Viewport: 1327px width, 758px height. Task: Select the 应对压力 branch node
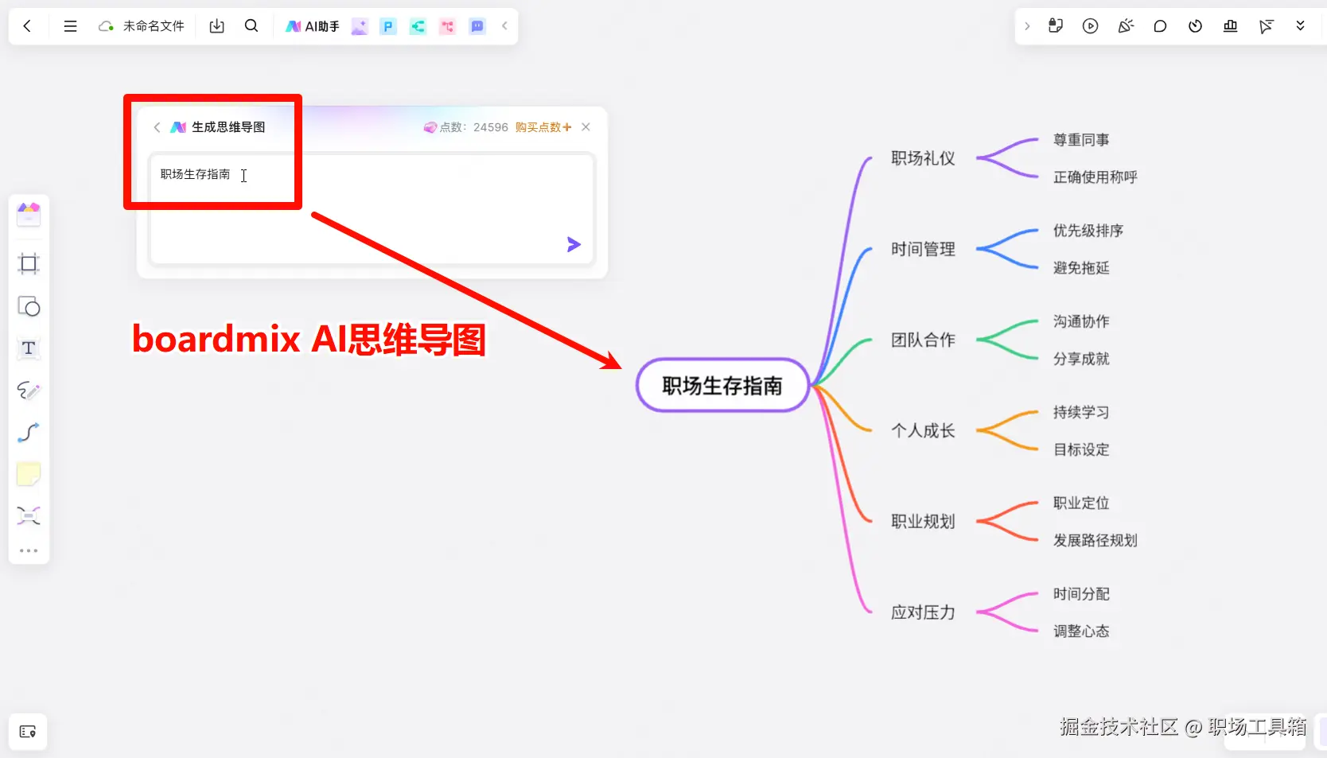tap(923, 612)
